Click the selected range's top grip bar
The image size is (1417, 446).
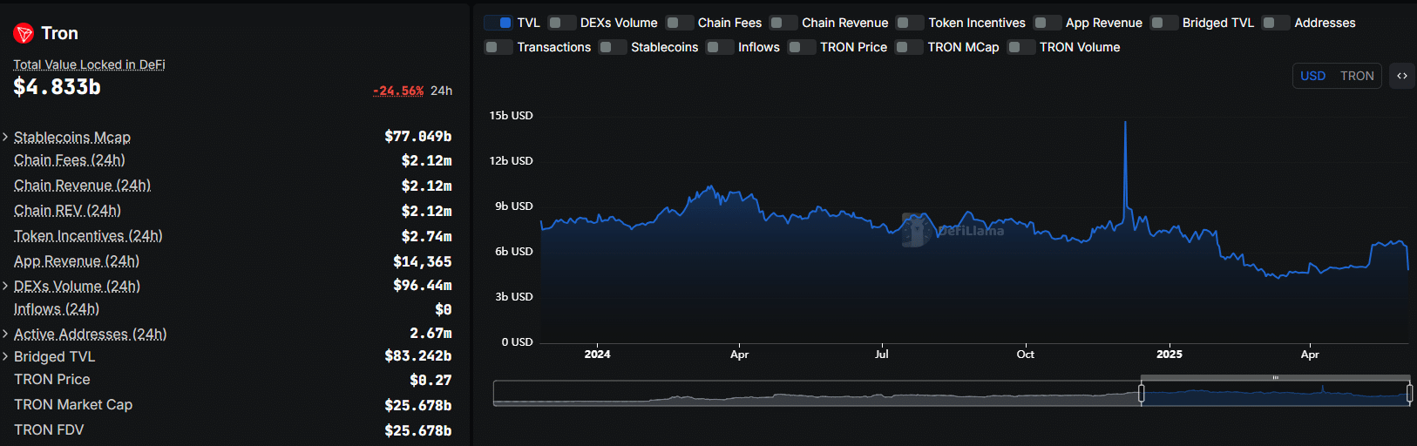(x=1275, y=378)
